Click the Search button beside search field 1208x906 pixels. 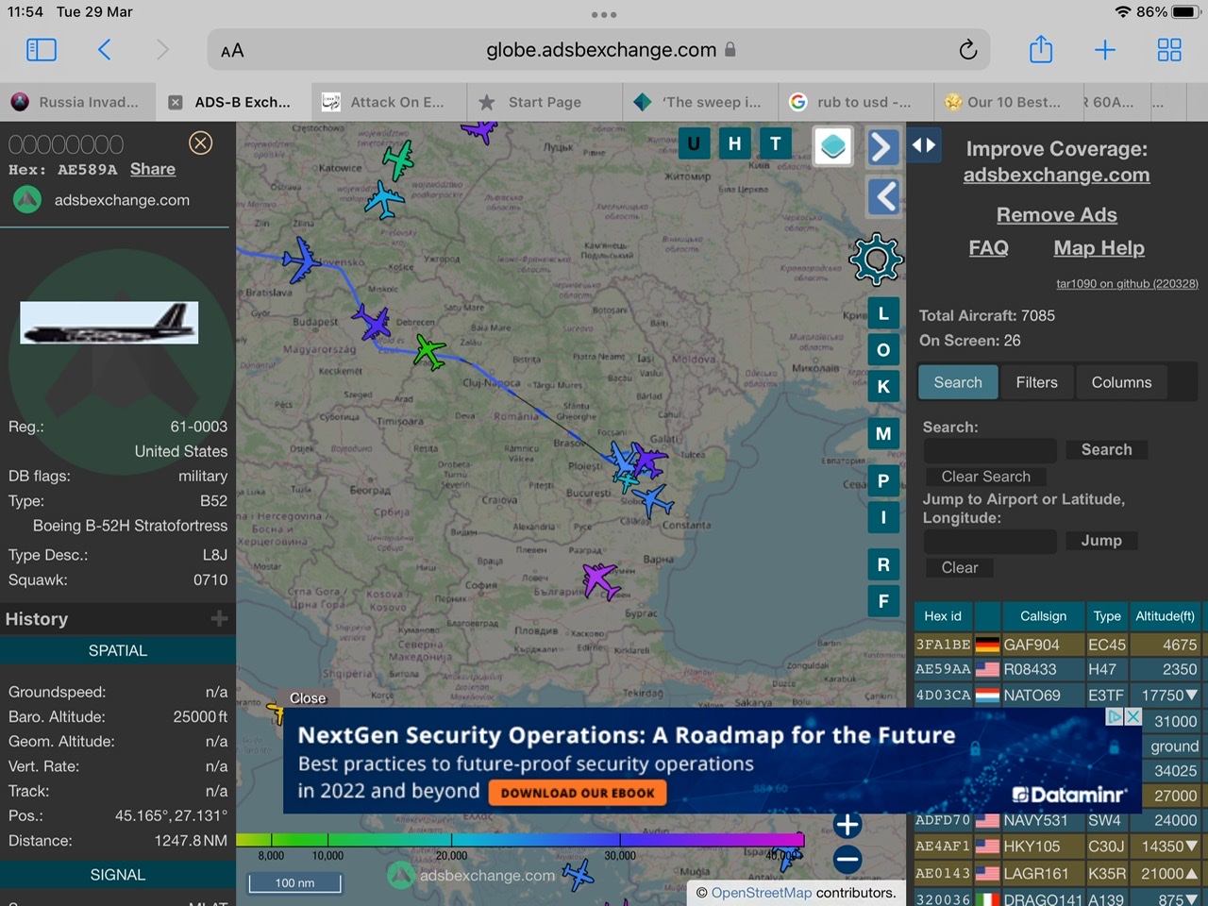click(x=1107, y=449)
